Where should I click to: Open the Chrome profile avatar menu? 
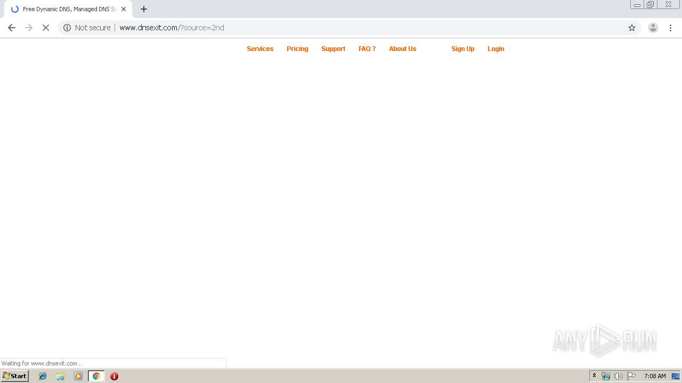653,28
